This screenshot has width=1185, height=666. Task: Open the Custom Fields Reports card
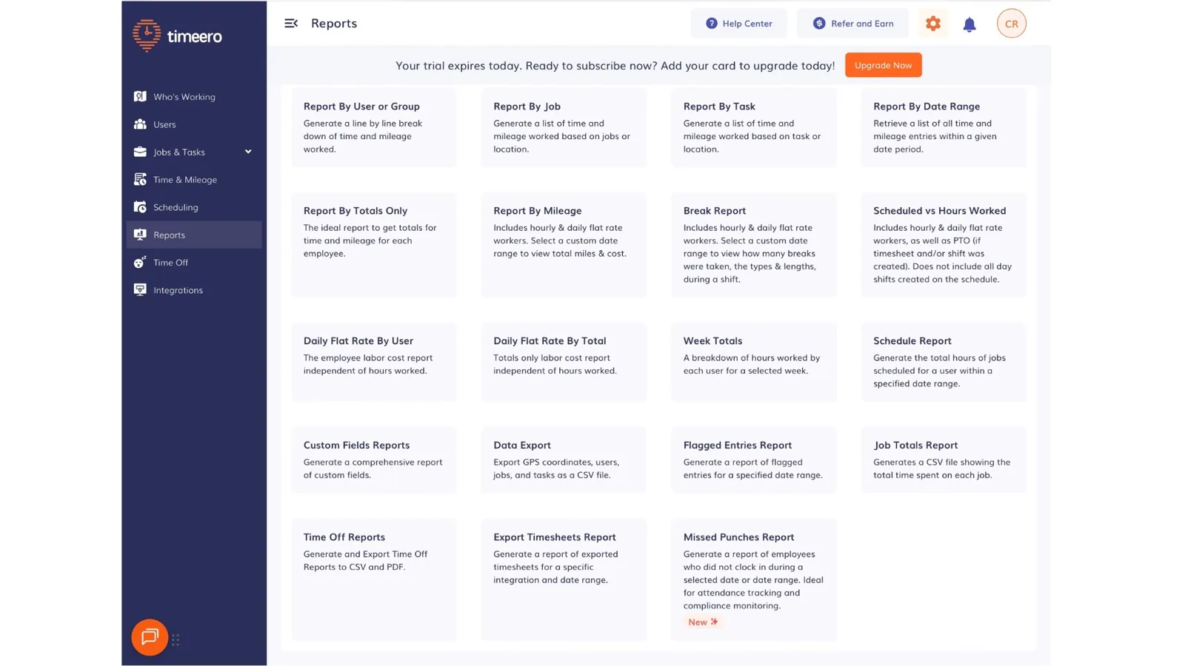point(374,460)
